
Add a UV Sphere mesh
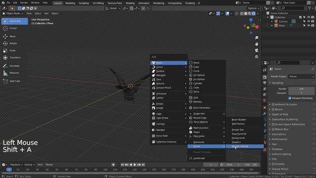pos(206,75)
